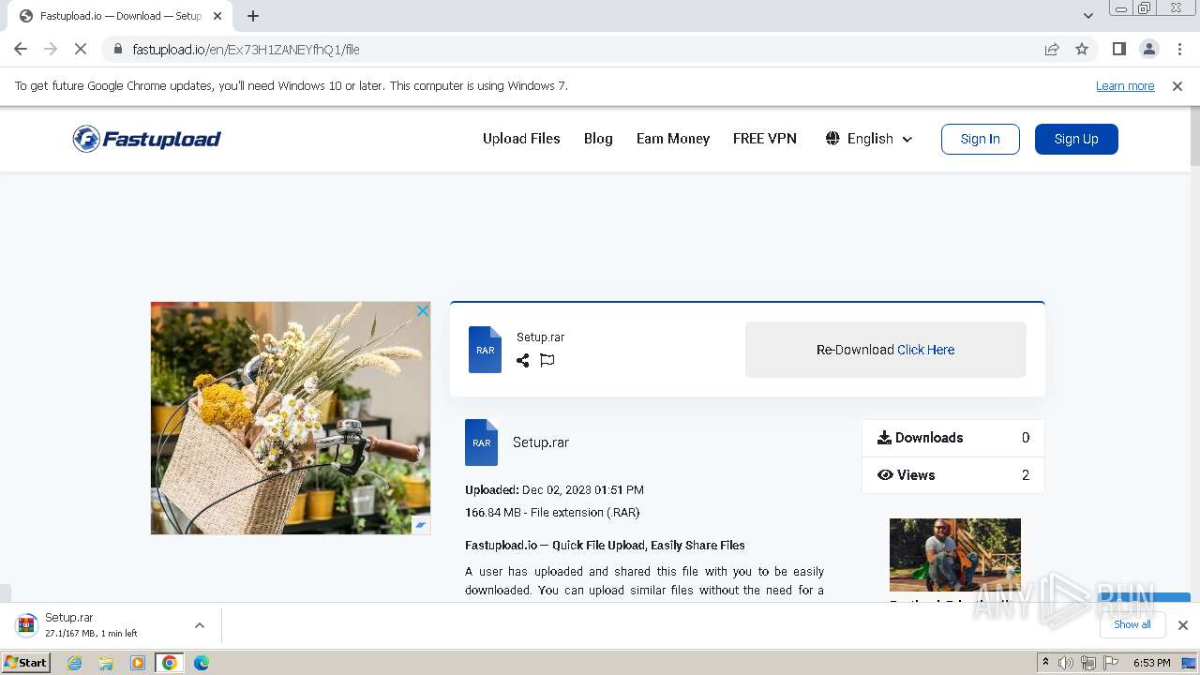The image size is (1200, 675).
Task: Click the browser Forward arrow
Action: [x=51, y=49]
